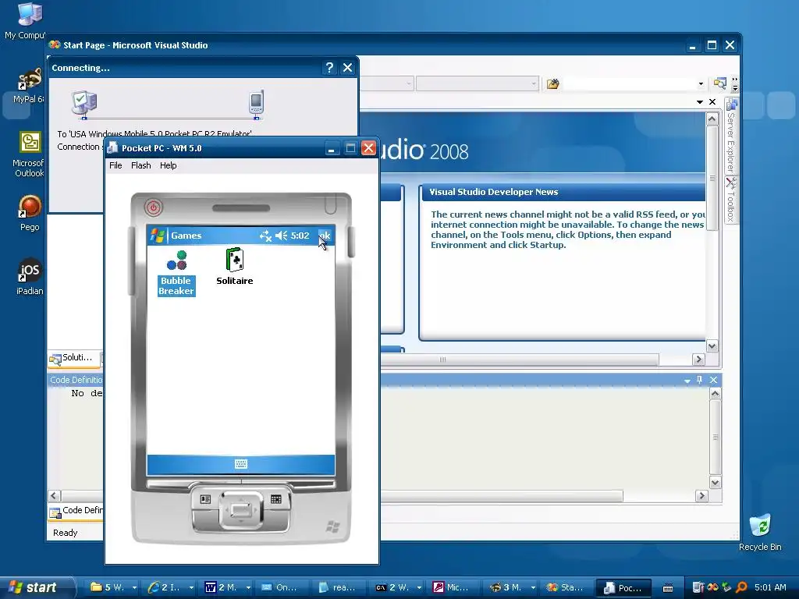Open toolbar options overflow arrow in Visual Studio
This screenshot has height=599, width=799.
(734, 84)
